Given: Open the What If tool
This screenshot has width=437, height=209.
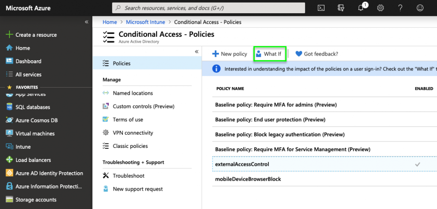Looking at the screenshot, I should click(x=270, y=54).
